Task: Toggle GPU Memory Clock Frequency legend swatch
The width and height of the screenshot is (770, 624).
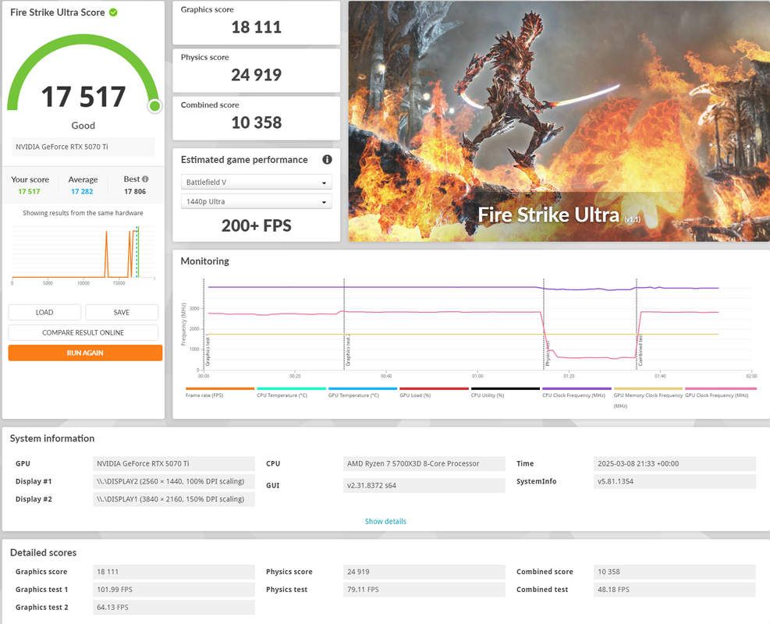Action: point(648,389)
